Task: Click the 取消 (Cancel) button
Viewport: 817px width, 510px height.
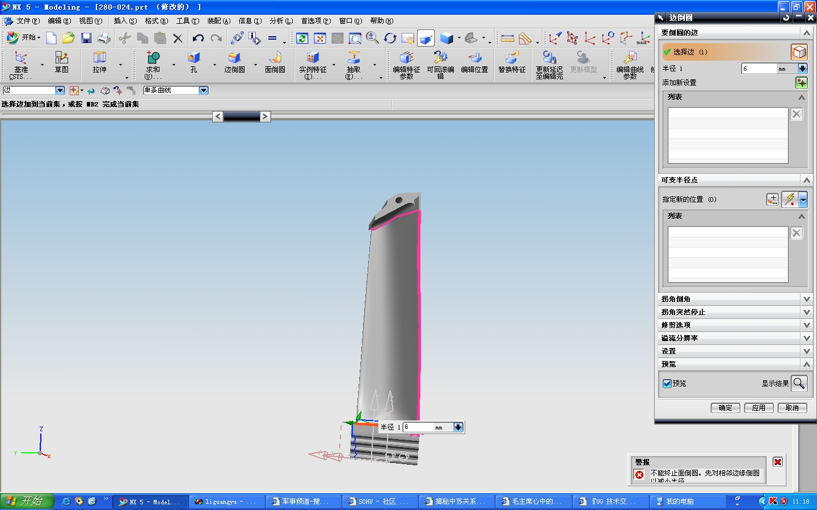Action: 792,408
